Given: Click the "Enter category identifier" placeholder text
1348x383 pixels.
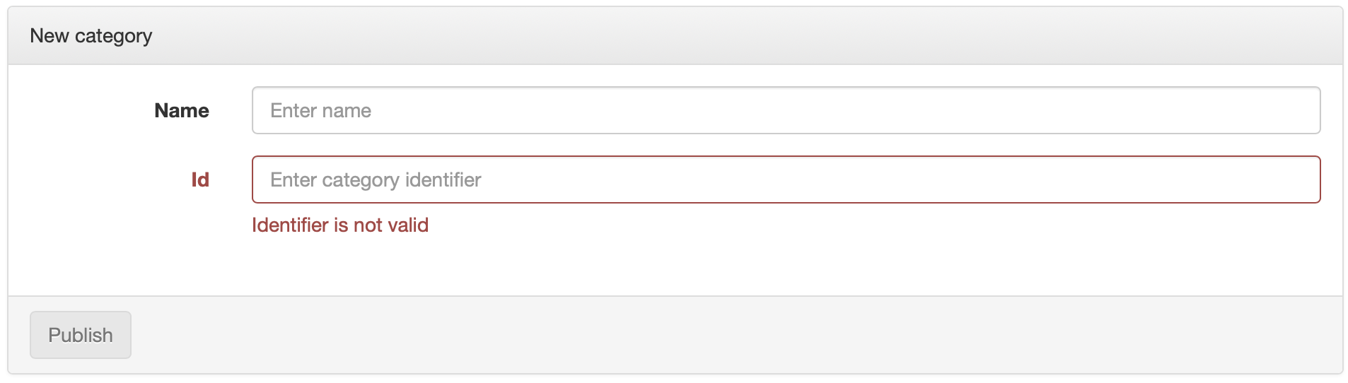Looking at the screenshot, I should point(376,179).
